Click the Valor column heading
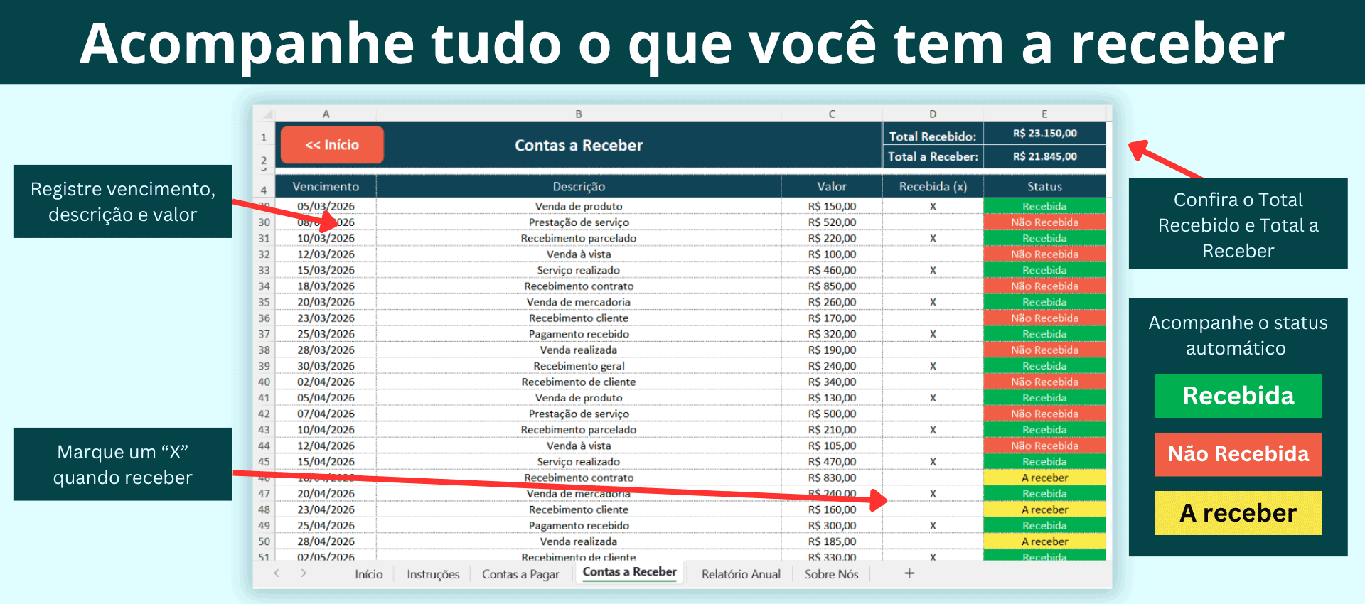Viewport: 1365px width, 604px height. click(832, 186)
